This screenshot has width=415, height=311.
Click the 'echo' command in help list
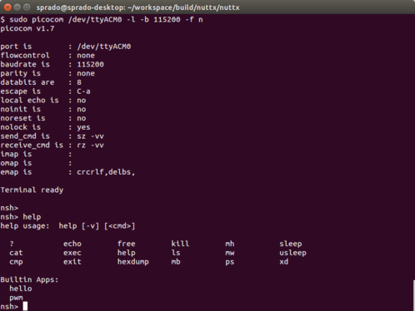pyautogui.click(x=72, y=244)
